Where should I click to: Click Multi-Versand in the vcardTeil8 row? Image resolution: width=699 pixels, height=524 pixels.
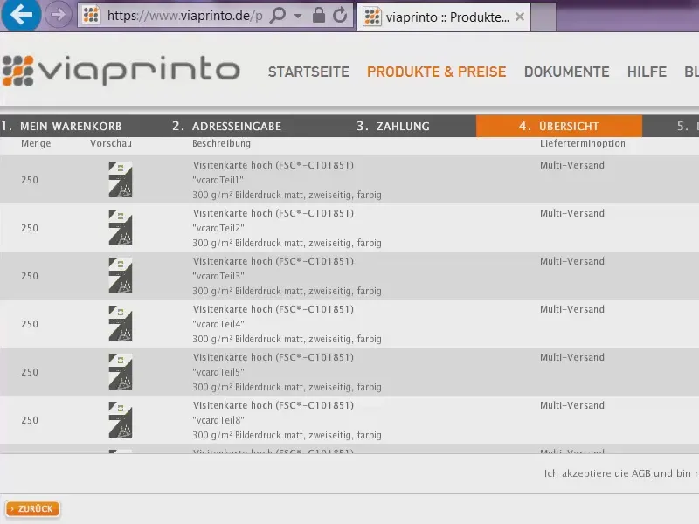(572, 406)
